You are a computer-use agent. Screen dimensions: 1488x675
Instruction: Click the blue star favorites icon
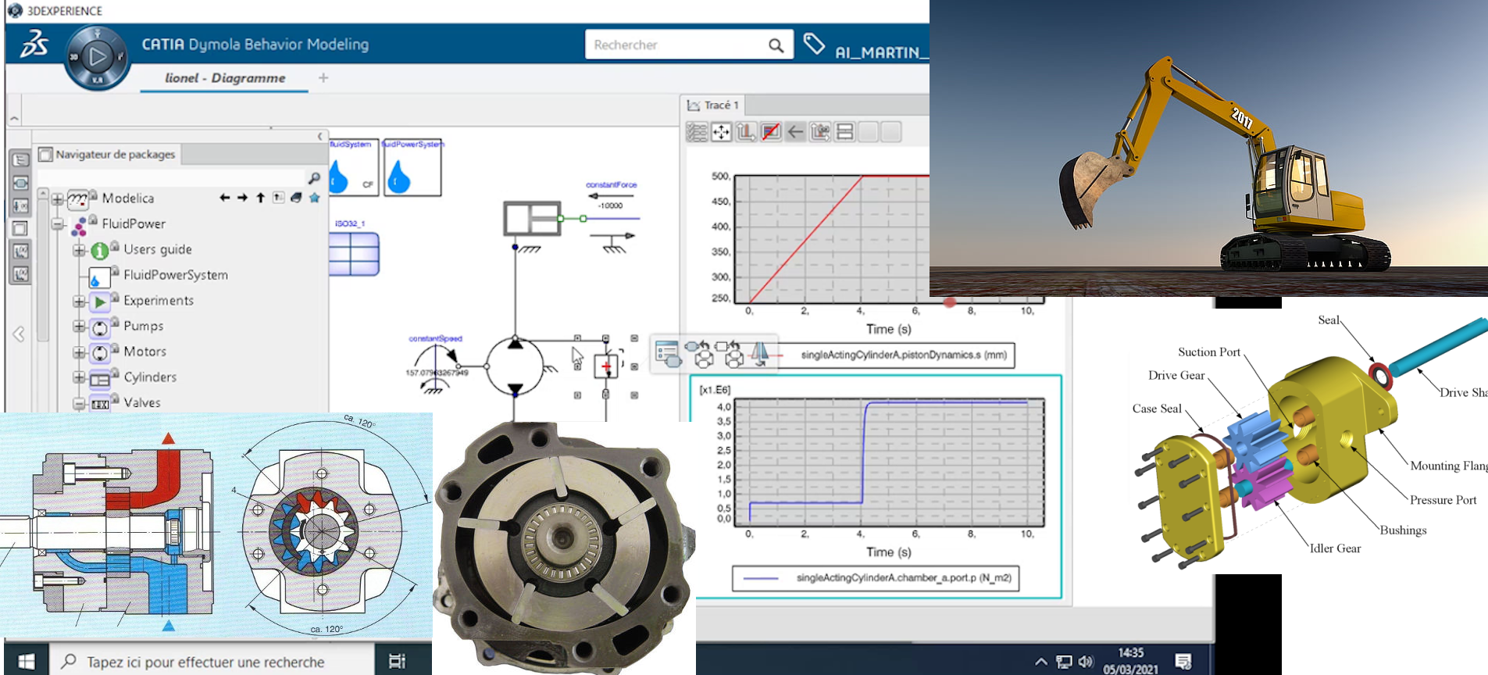315,198
